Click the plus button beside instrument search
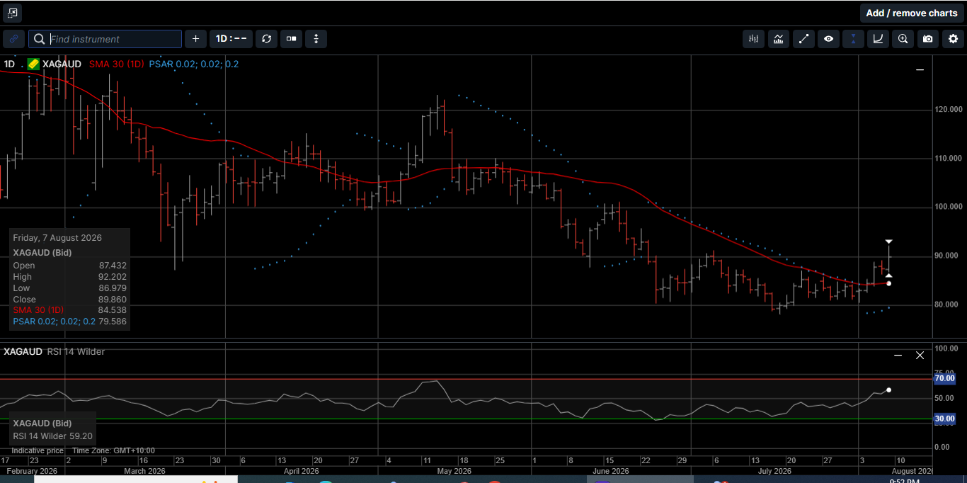Screen dimensions: 967x483 click(x=195, y=39)
